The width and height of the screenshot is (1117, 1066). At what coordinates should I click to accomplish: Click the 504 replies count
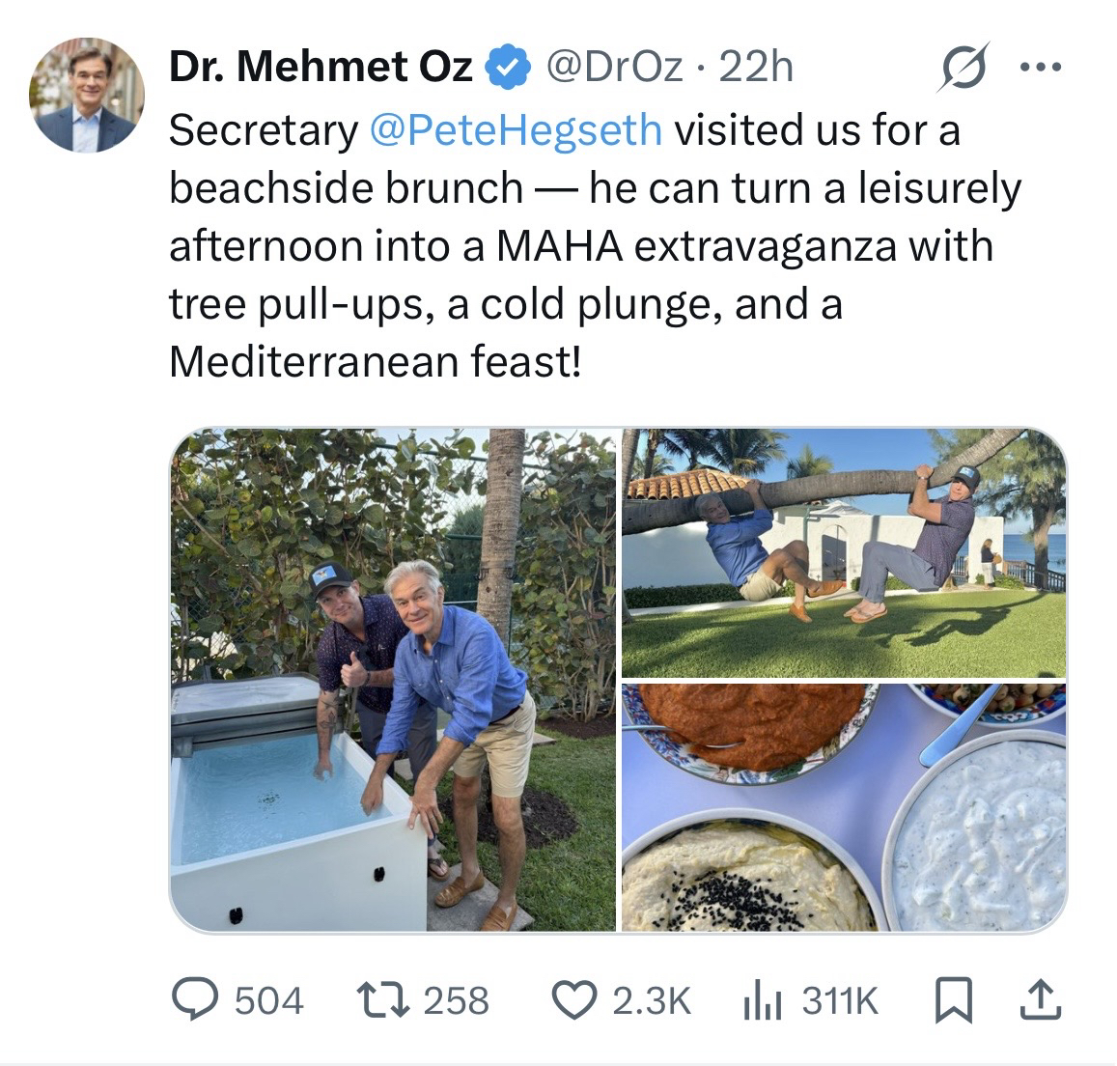[269, 1000]
